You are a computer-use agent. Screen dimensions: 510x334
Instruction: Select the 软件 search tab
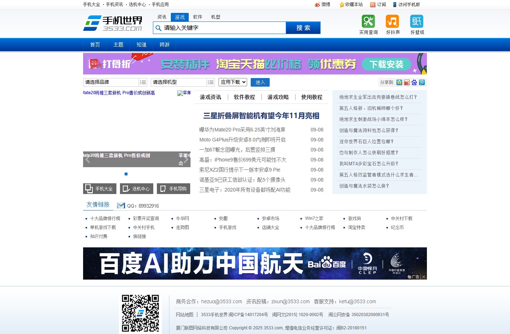pos(198,17)
